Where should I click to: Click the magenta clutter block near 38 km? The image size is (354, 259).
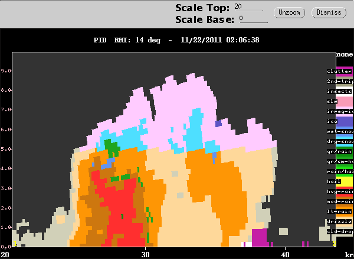pos(260,237)
